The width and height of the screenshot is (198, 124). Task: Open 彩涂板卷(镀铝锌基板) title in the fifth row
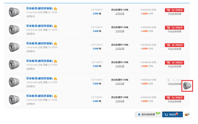40,78
